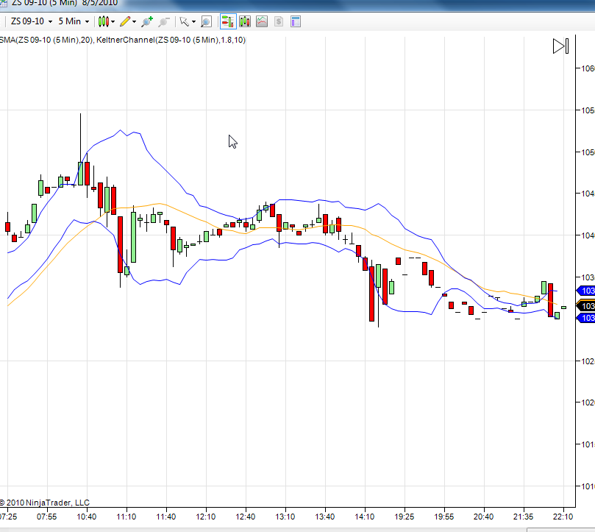Click the upper blue Keltner price marker
The image size is (595, 532).
click(586, 291)
